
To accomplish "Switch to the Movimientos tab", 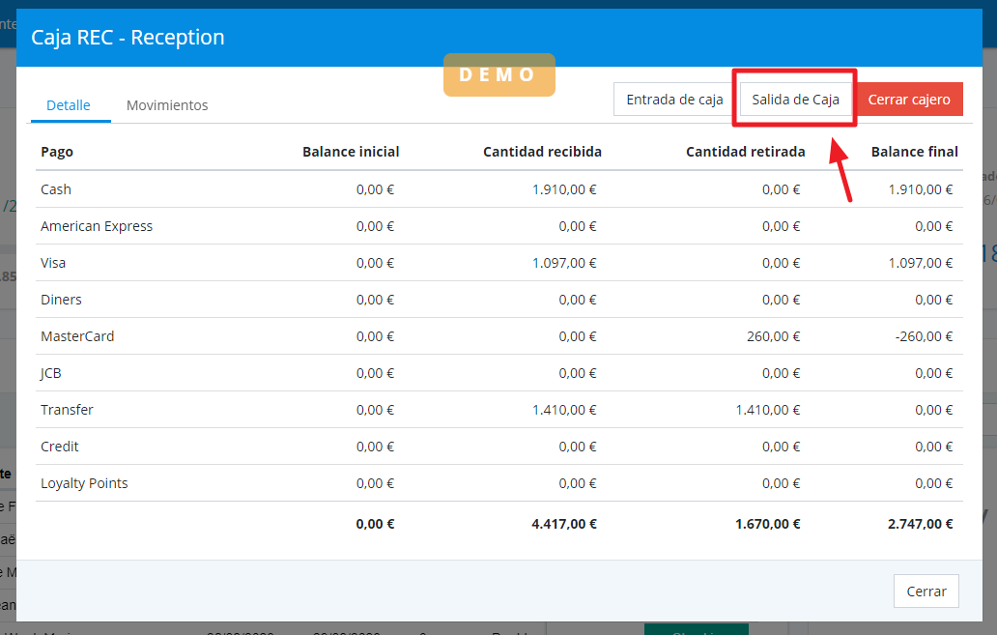I will click(x=167, y=105).
